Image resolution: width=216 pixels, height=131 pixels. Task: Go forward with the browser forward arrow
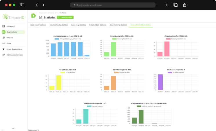click(x=43, y=5)
